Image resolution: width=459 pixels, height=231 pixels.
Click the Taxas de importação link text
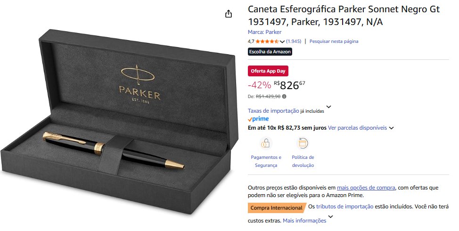273,111
